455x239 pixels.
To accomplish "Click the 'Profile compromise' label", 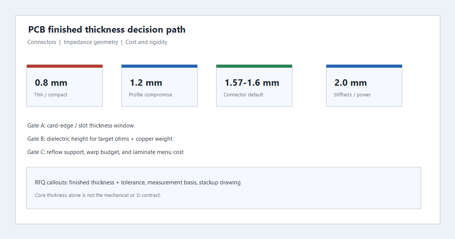I will pyautogui.click(x=151, y=95).
